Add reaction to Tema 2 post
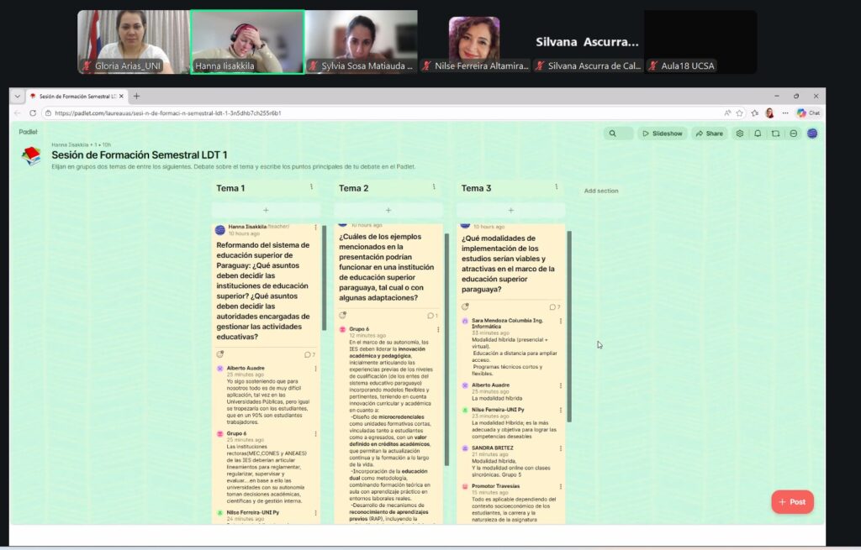 [x=343, y=316]
